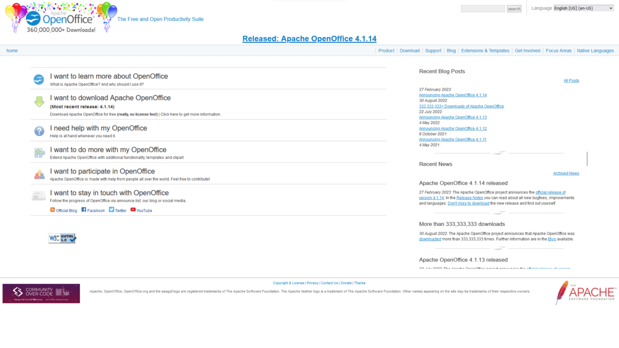This screenshot has width=619, height=348.
Task: Open Announcing Apache OpenOffice 4.1.12 blog post
Action: click(x=453, y=128)
